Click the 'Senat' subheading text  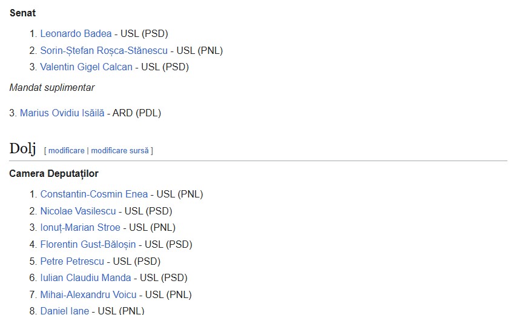coord(22,13)
